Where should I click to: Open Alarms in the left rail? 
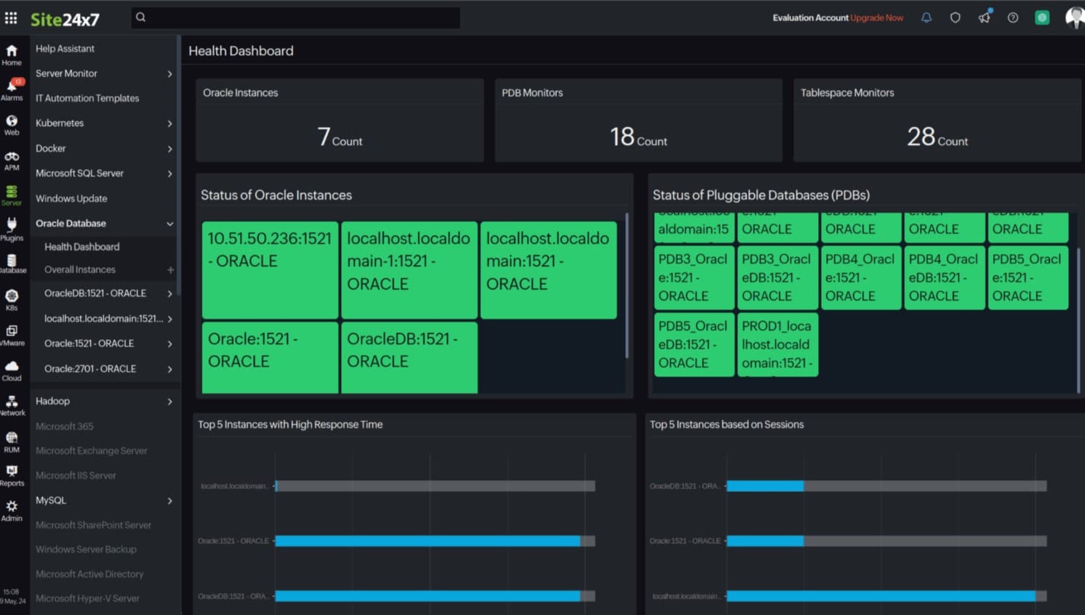[x=12, y=90]
